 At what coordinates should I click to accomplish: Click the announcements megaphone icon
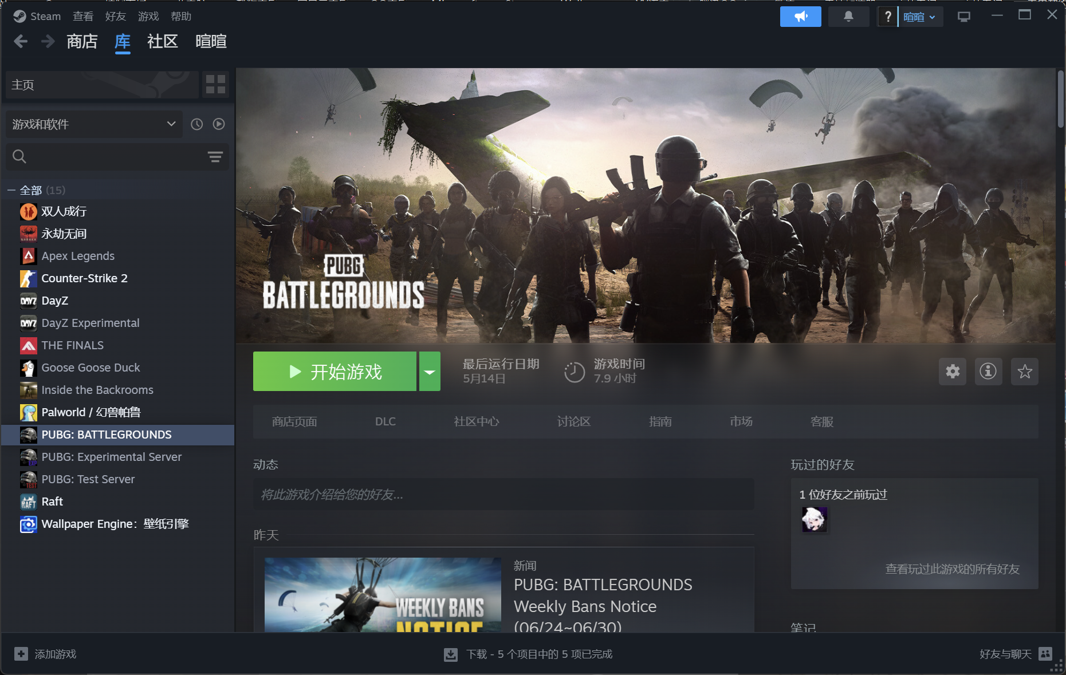(800, 17)
